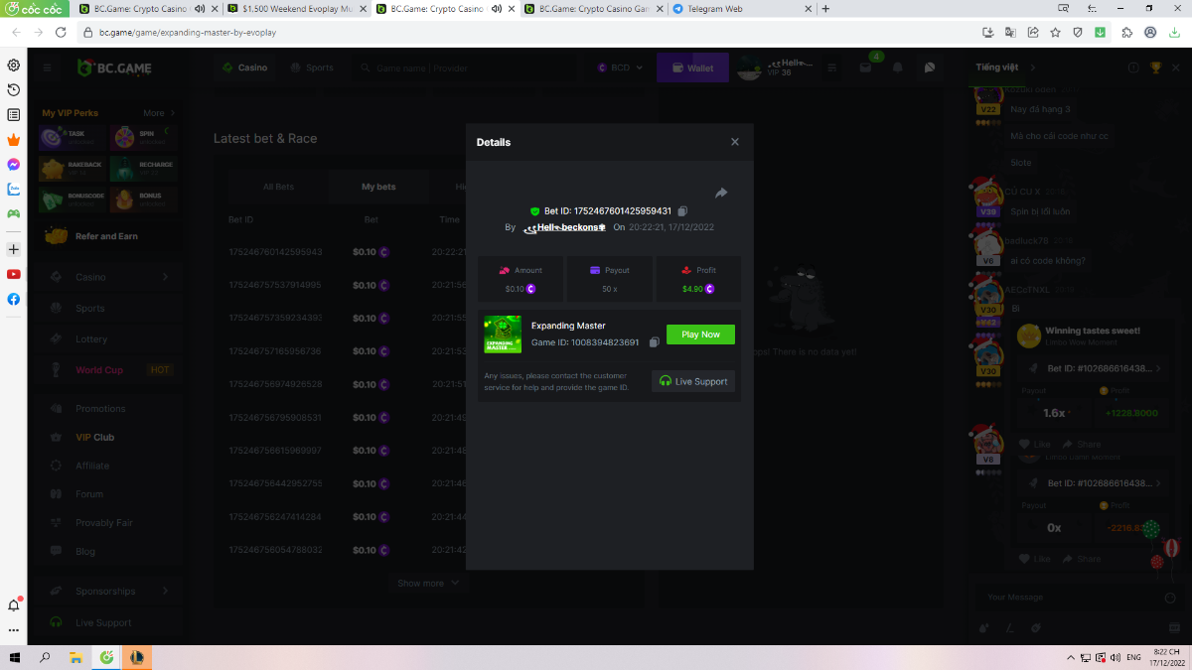
Task: Open YouTube from the browser sidebar
Action: point(14,274)
